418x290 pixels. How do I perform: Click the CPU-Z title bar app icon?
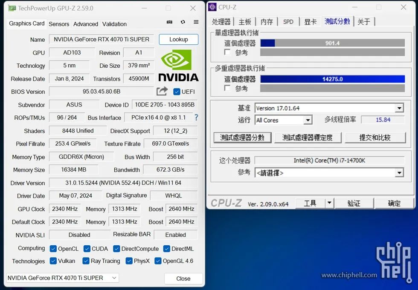click(x=212, y=7)
